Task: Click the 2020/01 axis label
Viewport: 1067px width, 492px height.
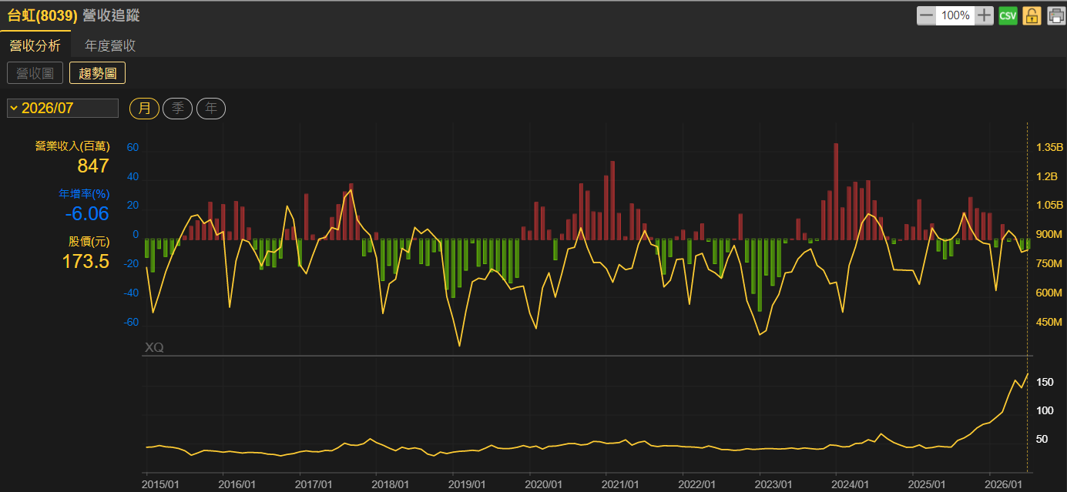Action: coord(544,484)
